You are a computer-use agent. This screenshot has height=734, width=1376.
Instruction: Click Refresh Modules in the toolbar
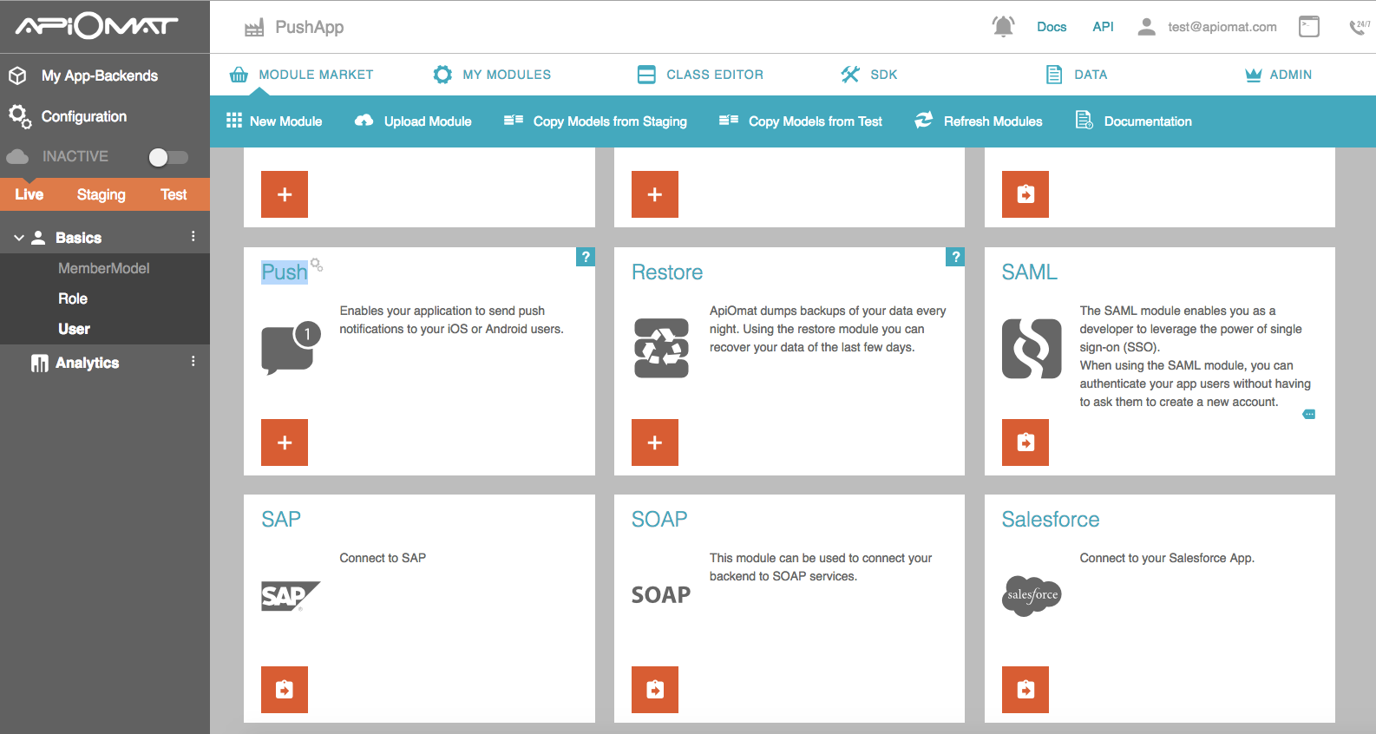(979, 121)
